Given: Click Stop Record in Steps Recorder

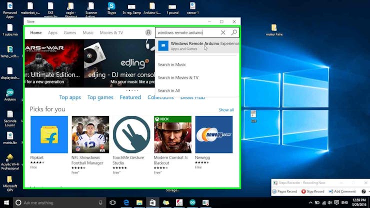Looking at the screenshot, I should pyautogui.click(x=312, y=191).
